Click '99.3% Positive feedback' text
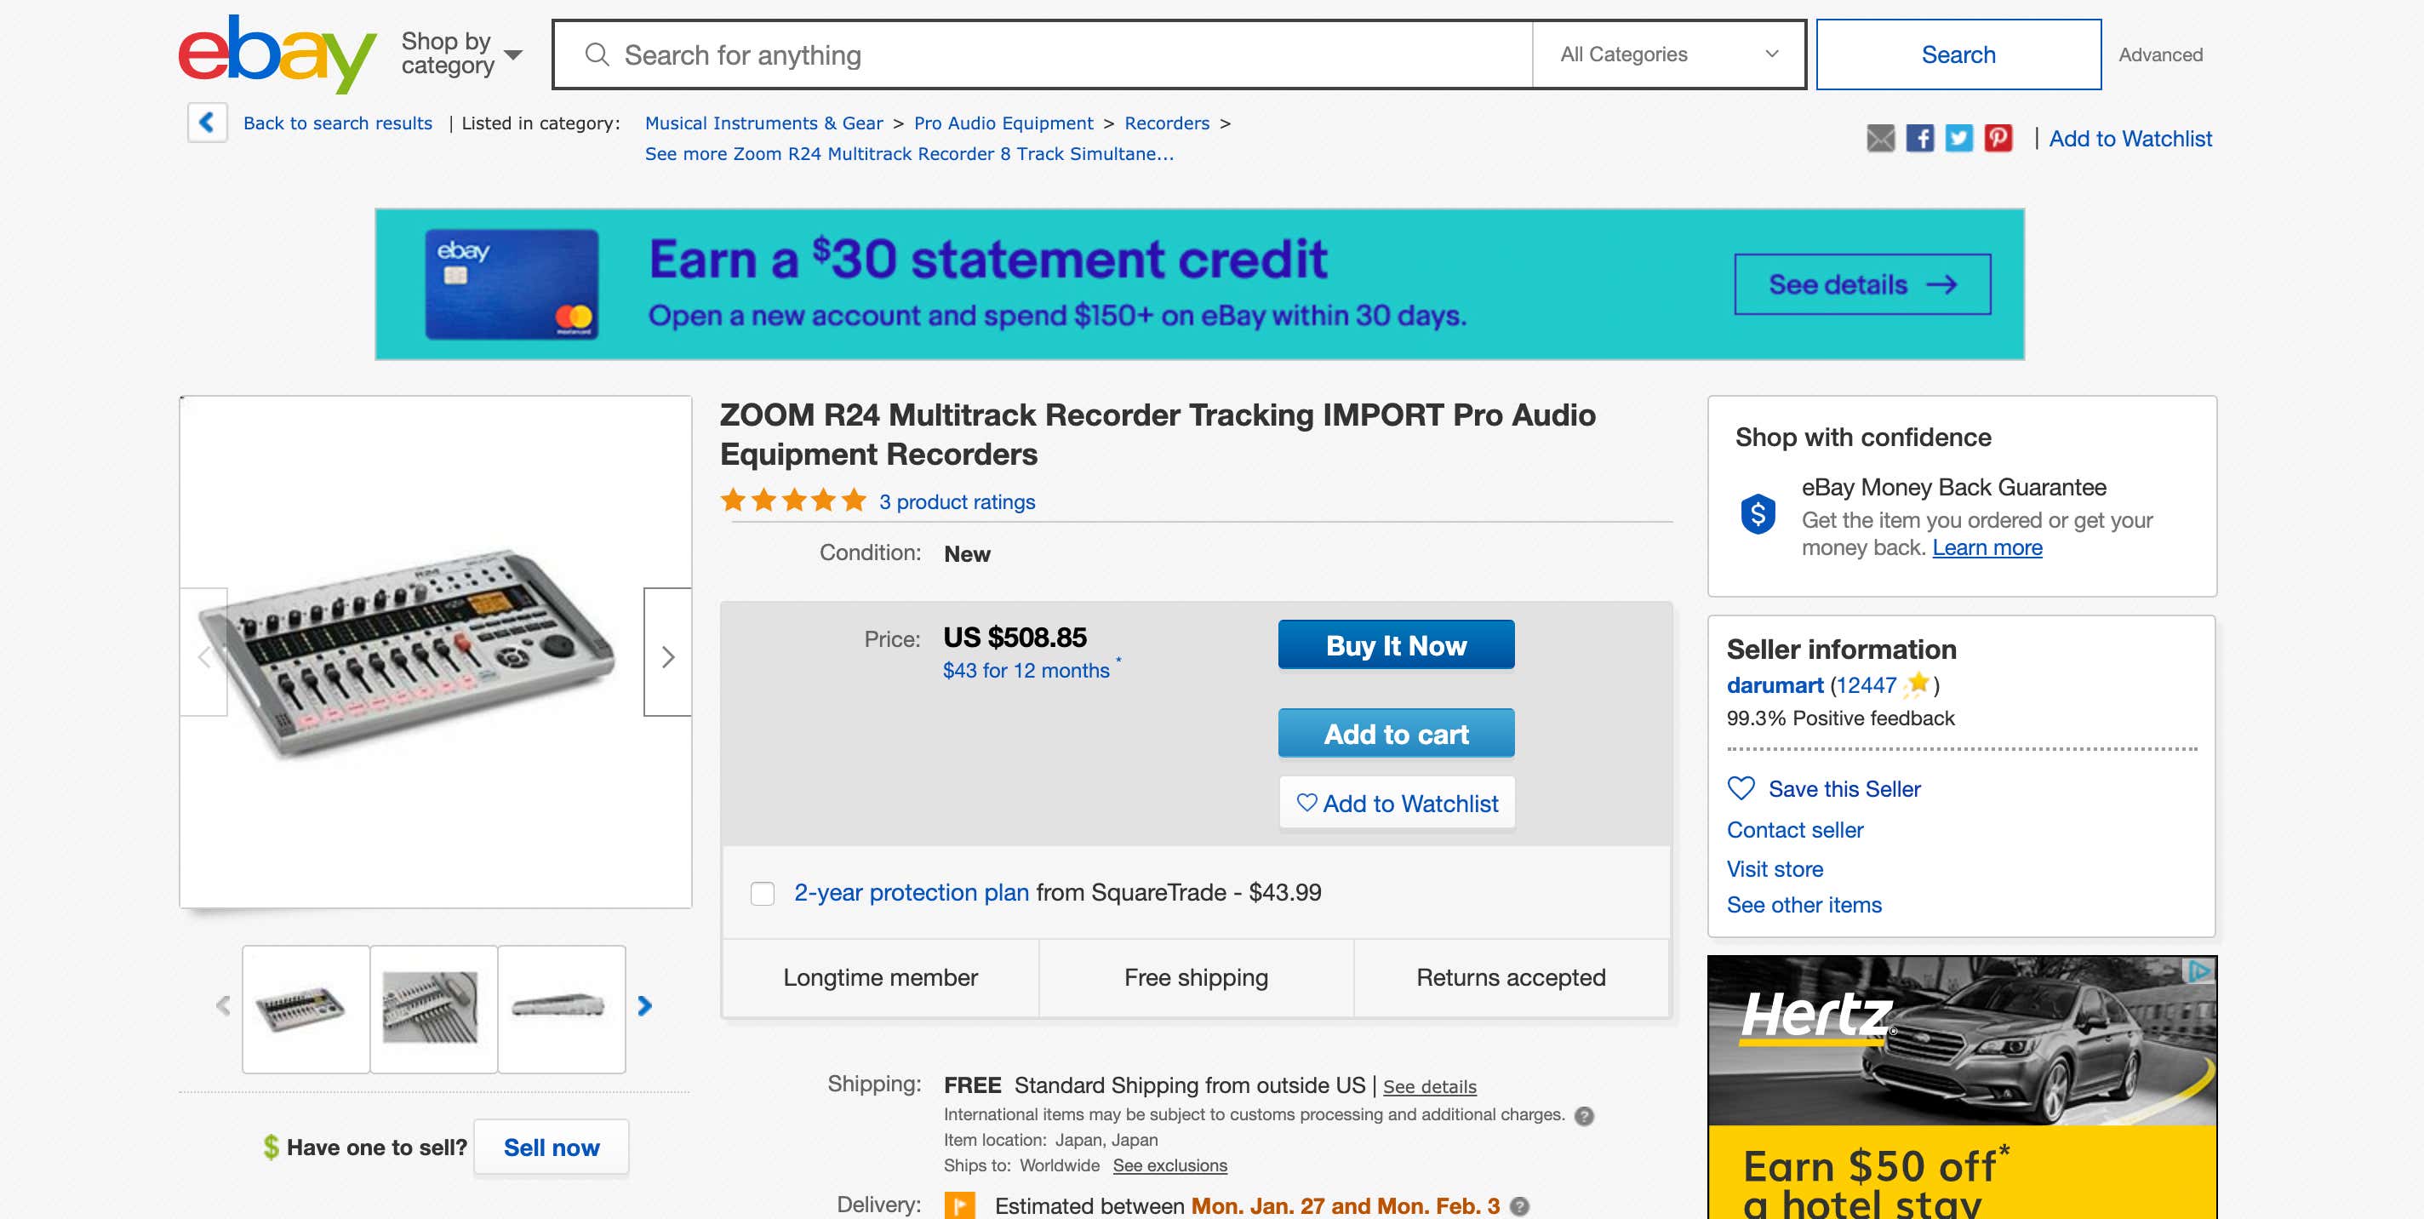 point(1839,718)
